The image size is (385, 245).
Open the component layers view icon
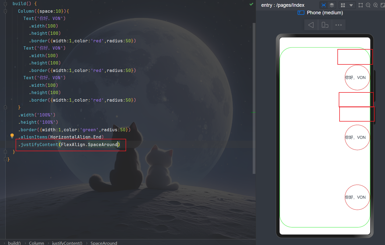pos(332,5)
